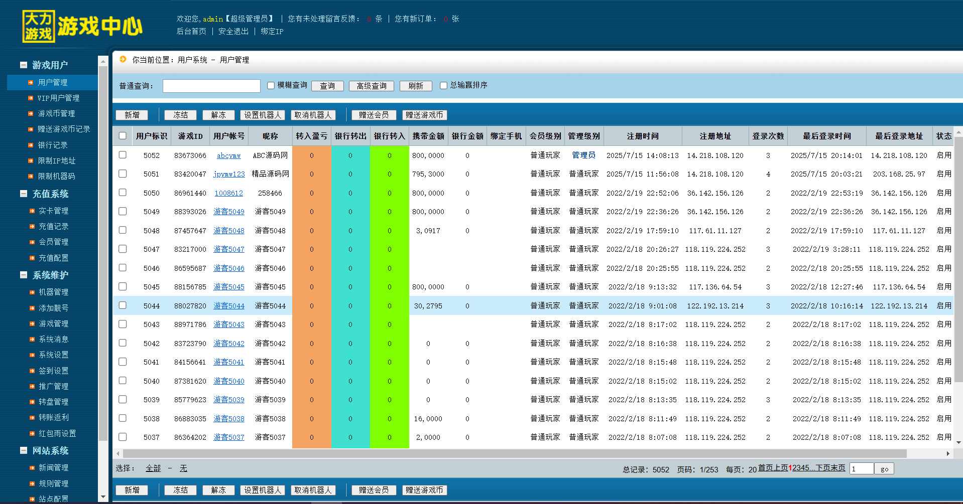
Task: Collapse the 充值系统 menu group
Action: (x=24, y=194)
